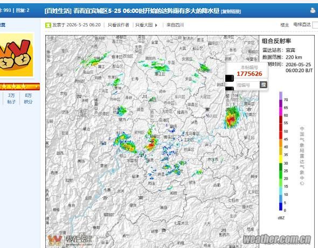Click the 来自四川 location text
Screen dimensions: 318x248
pos(175,25)
